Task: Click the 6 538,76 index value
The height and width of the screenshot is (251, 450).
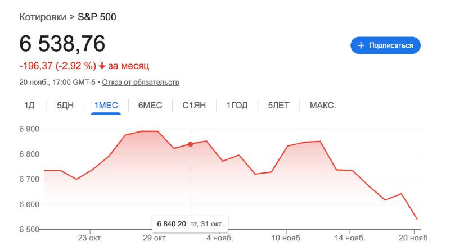Action: click(x=62, y=45)
